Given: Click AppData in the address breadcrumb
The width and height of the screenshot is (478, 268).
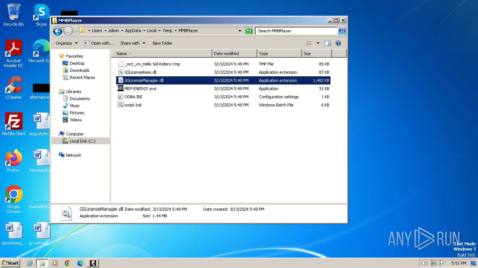Looking at the screenshot, I should [x=133, y=31].
